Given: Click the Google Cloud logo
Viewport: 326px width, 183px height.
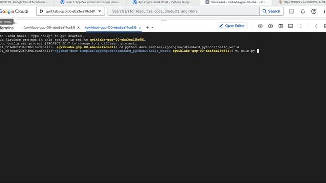Looking at the screenshot, I should tap(14, 11).
